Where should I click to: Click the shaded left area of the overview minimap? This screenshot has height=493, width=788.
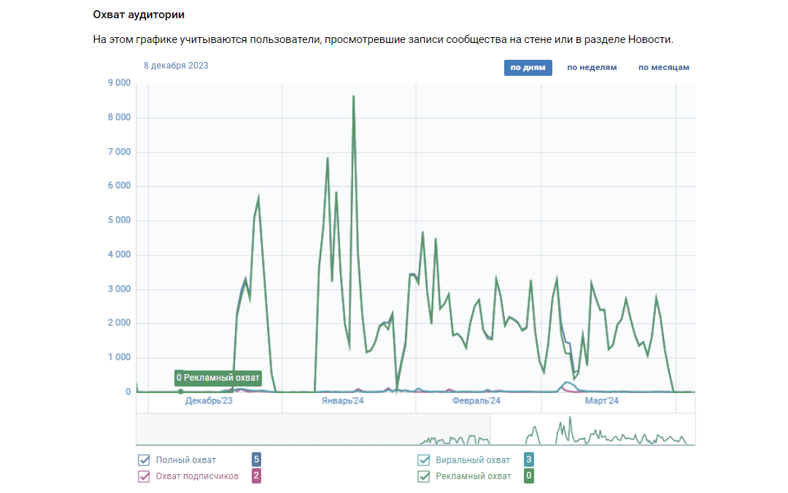313,429
